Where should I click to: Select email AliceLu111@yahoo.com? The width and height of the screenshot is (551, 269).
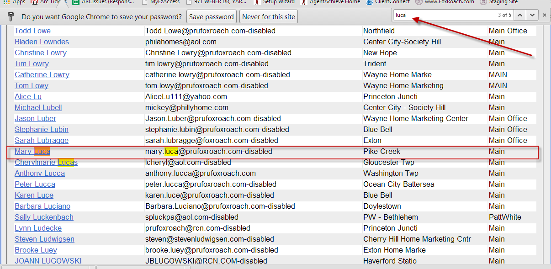(186, 96)
